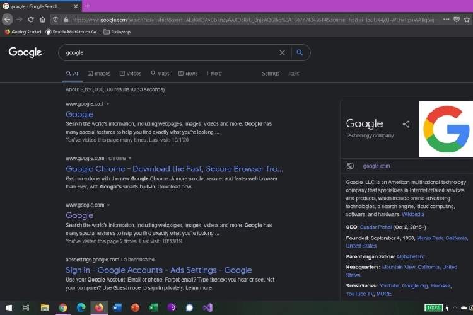Viewport: 473px width, 315px height.
Task: Reload the page with the refresh icon
Action: point(30,20)
